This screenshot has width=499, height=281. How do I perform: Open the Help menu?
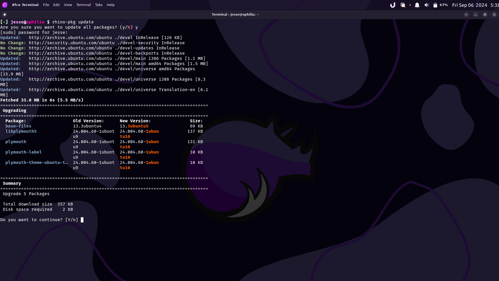(x=110, y=5)
